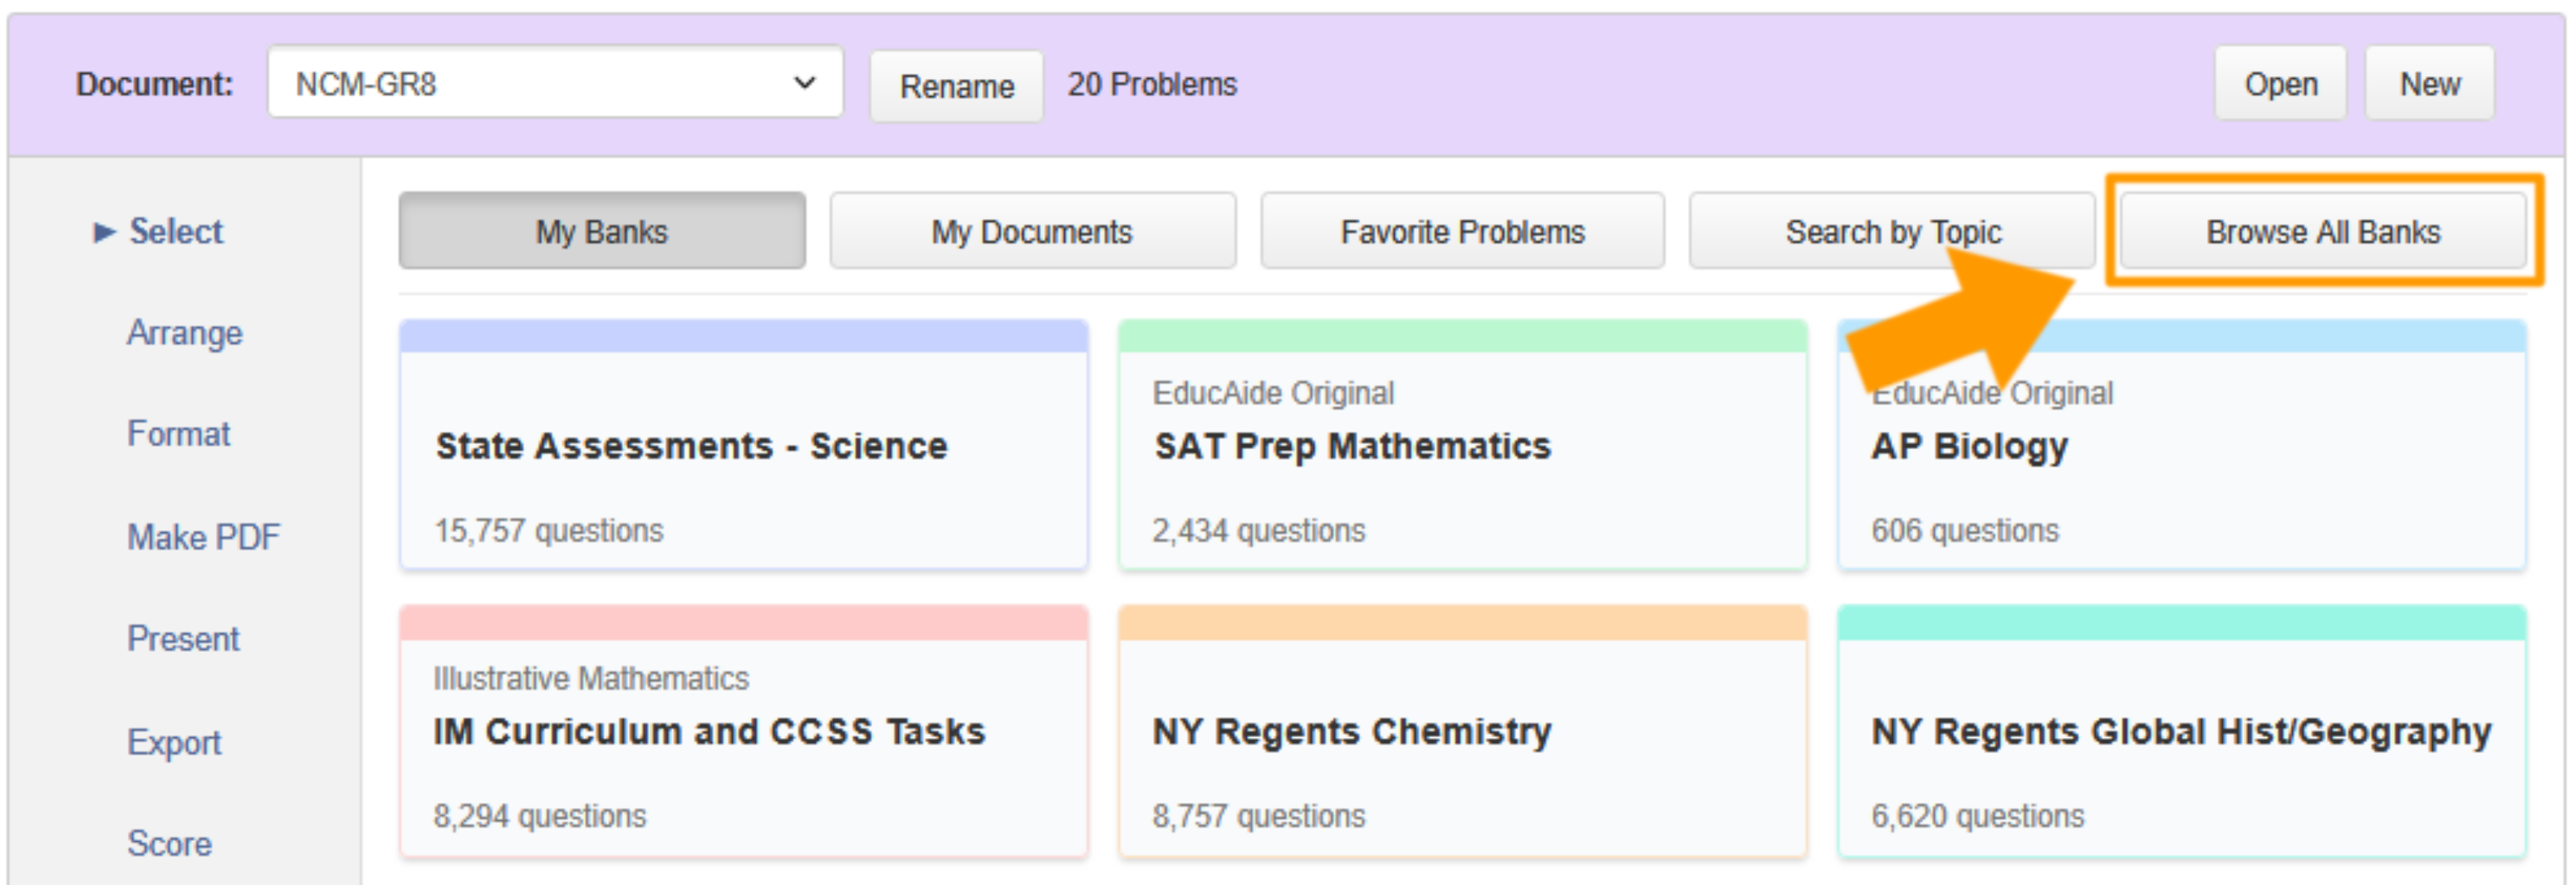Open IM Curriculum and CCSS Tasks bank

pyautogui.click(x=743, y=732)
